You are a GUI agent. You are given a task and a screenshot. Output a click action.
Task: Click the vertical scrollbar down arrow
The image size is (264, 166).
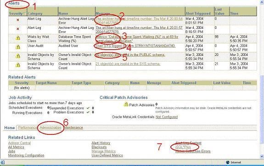[262, 156]
